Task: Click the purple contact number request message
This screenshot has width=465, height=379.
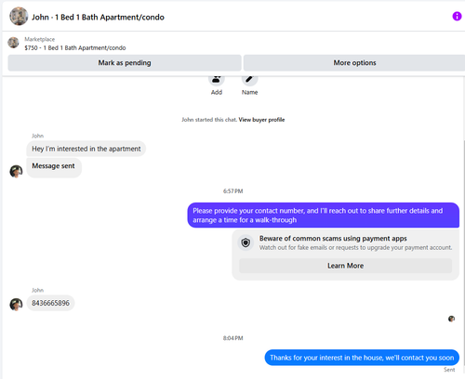Action: [324, 216]
